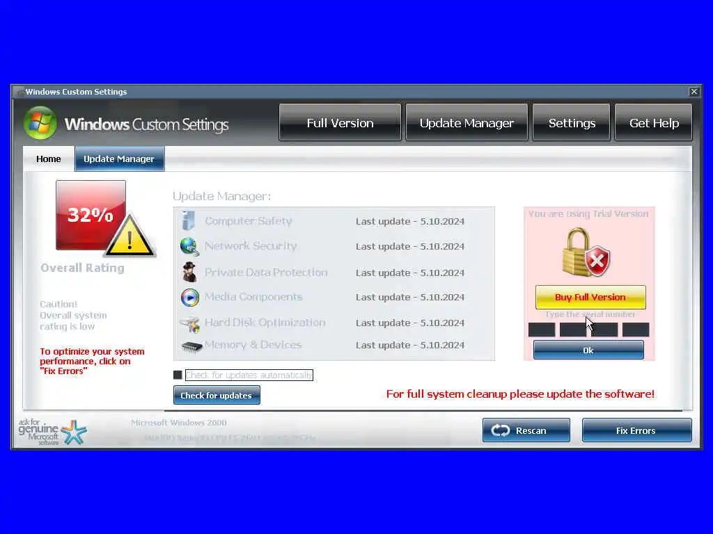Select the Update Manager tab

(x=119, y=159)
